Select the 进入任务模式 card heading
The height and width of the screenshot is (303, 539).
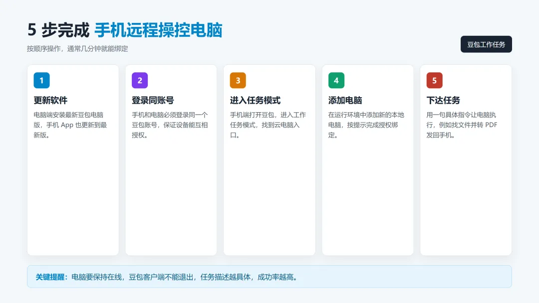pyautogui.click(x=256, y=100)
